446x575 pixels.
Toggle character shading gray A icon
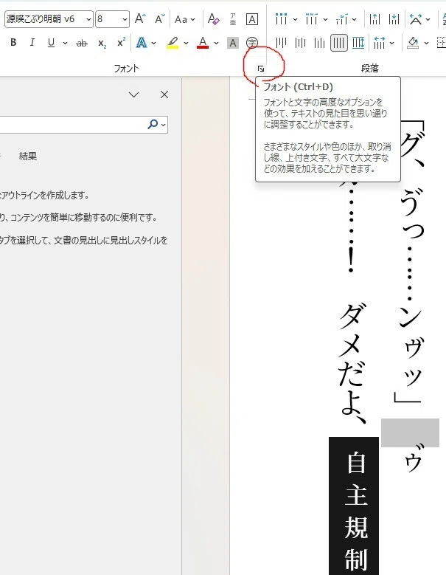pos(232,43)
